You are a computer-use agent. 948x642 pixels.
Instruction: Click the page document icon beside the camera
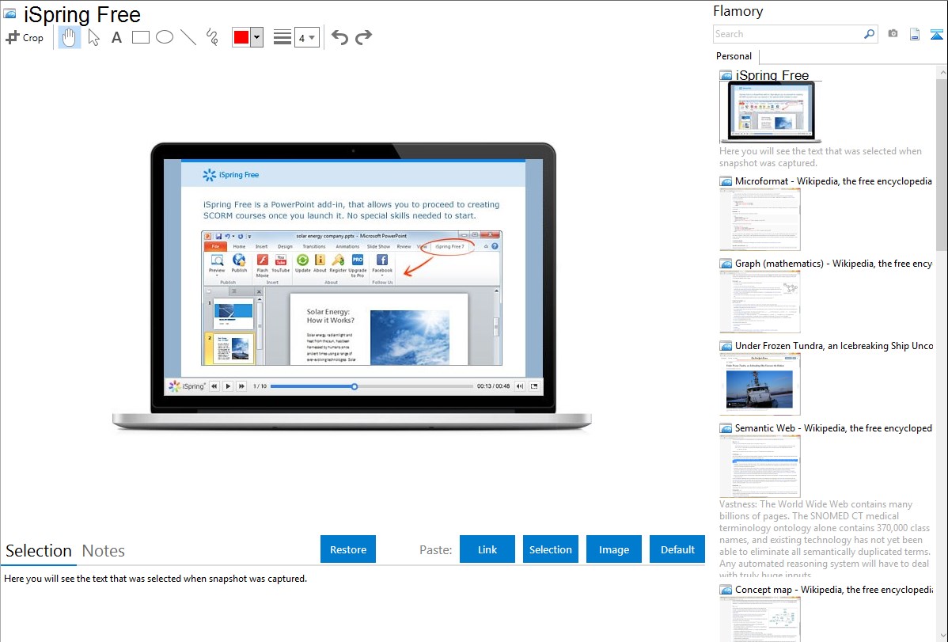(915, 34)
